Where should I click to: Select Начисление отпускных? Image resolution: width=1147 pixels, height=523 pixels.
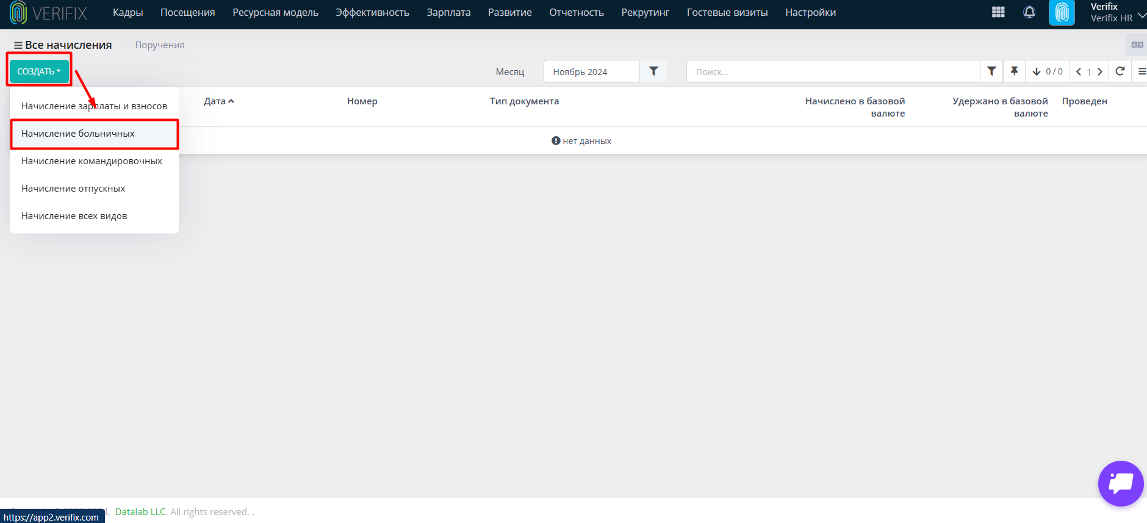pyautogui.click(x=94, y=189)
